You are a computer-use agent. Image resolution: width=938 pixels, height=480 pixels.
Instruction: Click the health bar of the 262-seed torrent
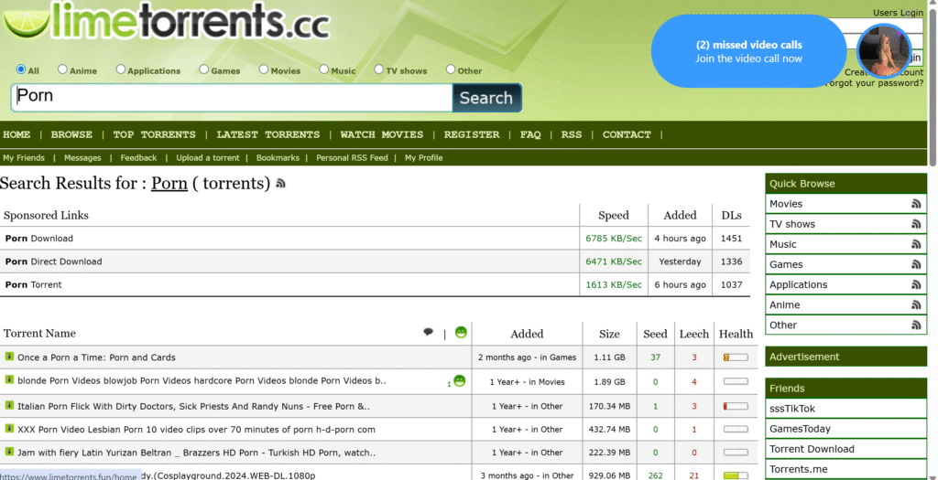(735, 475)
